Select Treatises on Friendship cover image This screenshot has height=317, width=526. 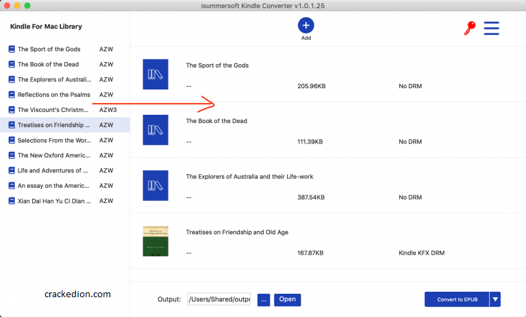[155, 241]
